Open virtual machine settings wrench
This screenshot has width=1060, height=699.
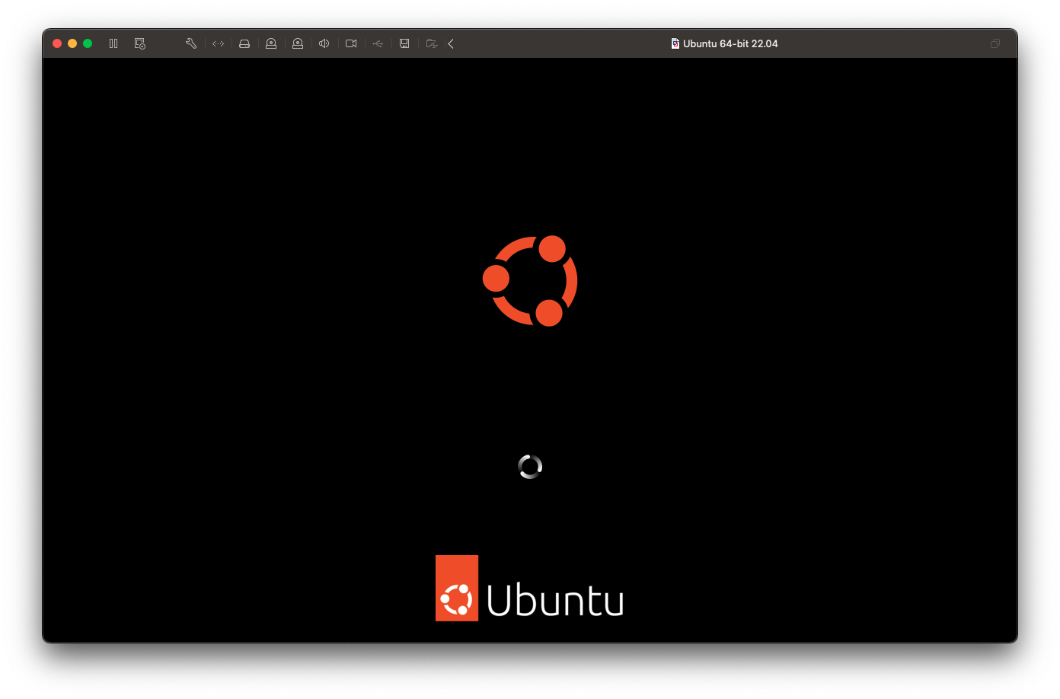(191, 43)
